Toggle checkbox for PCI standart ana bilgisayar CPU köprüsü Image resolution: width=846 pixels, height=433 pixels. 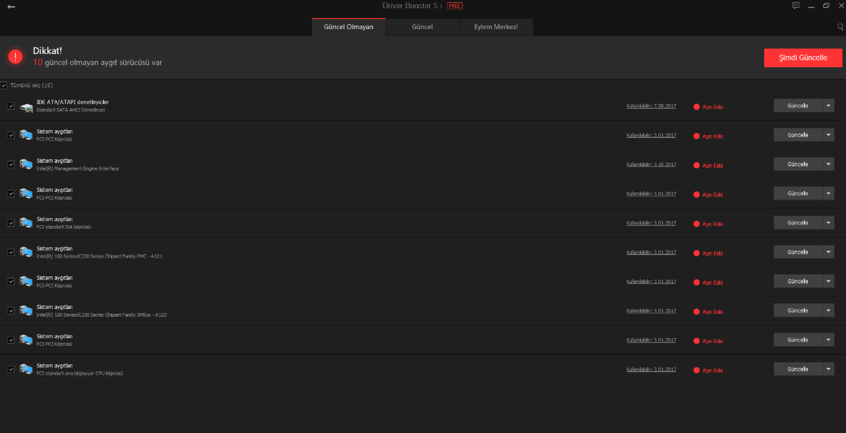click(x=11, y=369)
